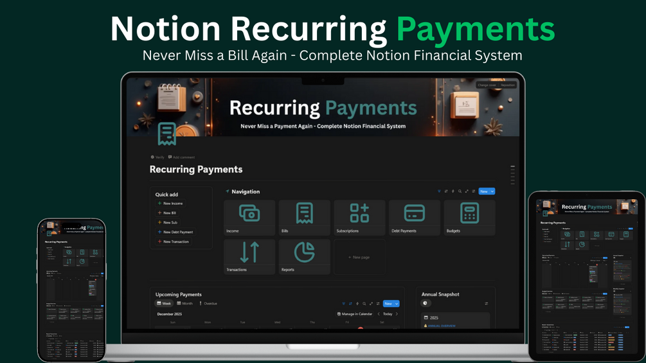
Task: Switch to the Overdue view tab
Action: coord(208,303)
